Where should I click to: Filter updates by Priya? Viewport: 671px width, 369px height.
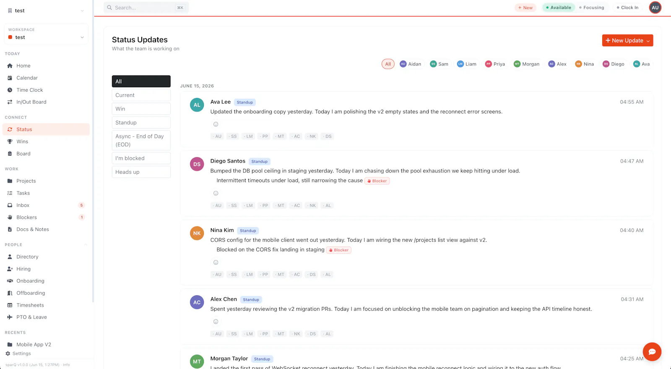[x=495, y=64]
